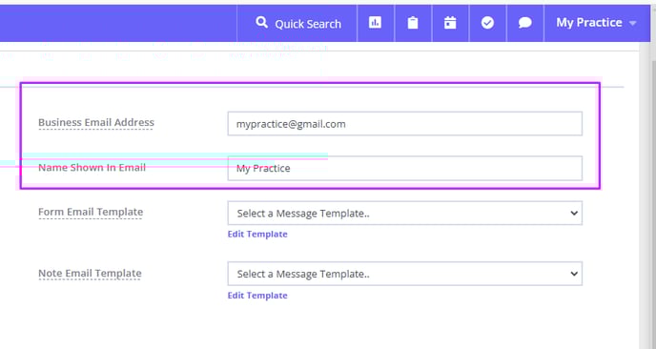656x349 pixels.
Task: Open the calendar icon in top bar
Action: click(x=450, y=23)
